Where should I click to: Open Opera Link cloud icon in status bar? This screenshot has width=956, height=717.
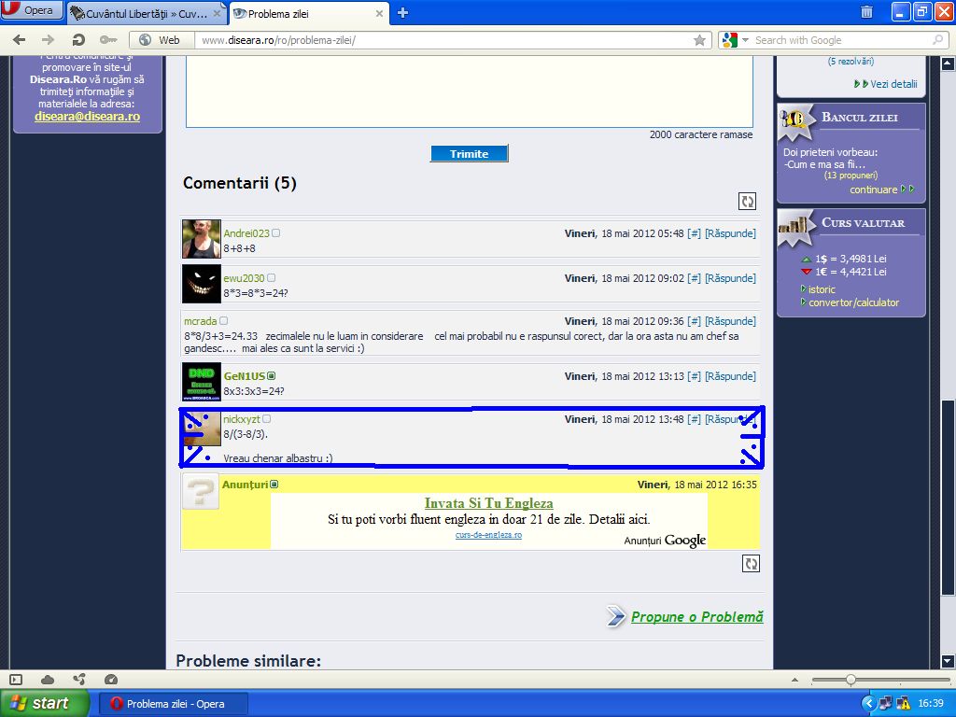(48, 680)
